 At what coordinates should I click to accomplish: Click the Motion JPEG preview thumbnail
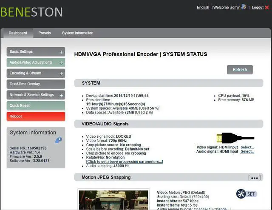[x=113, y=200]
